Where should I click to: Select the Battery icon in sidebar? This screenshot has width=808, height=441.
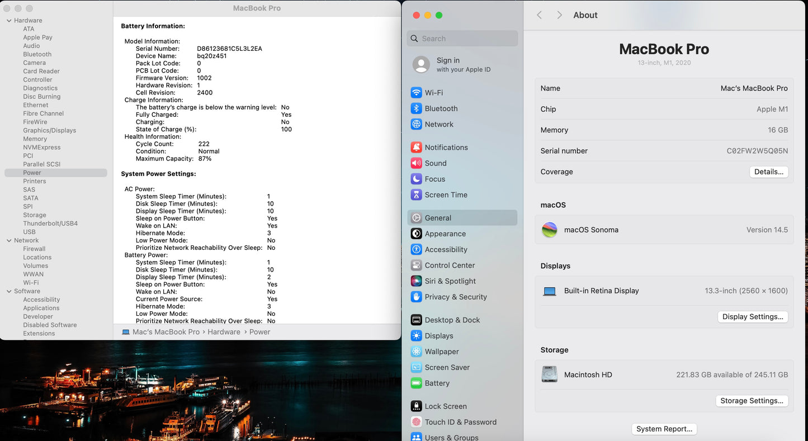416,383
